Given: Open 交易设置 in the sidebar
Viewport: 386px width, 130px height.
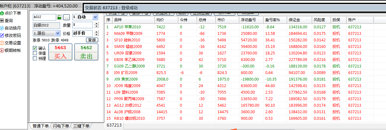Looking at the screenshot, I should (11, 43).
